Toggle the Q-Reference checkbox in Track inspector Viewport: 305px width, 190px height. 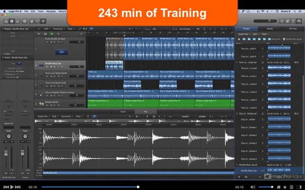point(17,74)
